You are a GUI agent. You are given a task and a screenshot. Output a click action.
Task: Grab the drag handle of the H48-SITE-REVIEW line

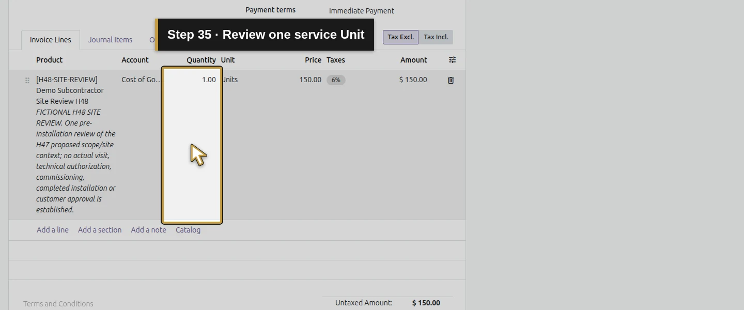coord(27,81)
